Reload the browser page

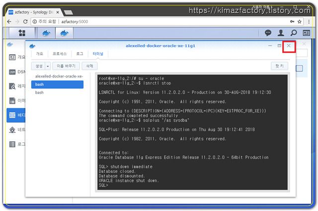(25, 21)
